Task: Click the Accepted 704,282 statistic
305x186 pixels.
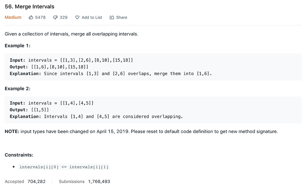Action: pos(25,181)
